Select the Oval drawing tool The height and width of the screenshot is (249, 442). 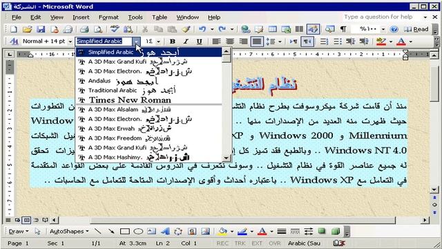click(x=138, y=232)
